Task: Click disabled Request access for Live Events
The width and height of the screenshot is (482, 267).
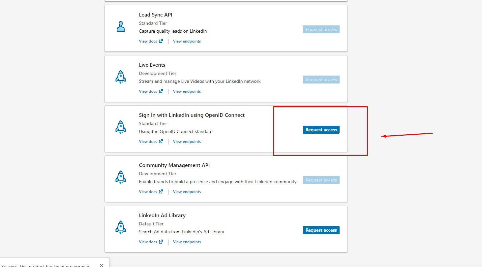Action: click(321, 80)
